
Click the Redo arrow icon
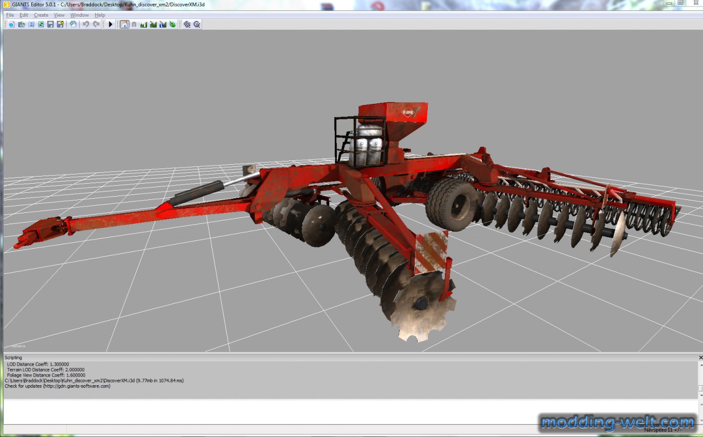(96, 24)
